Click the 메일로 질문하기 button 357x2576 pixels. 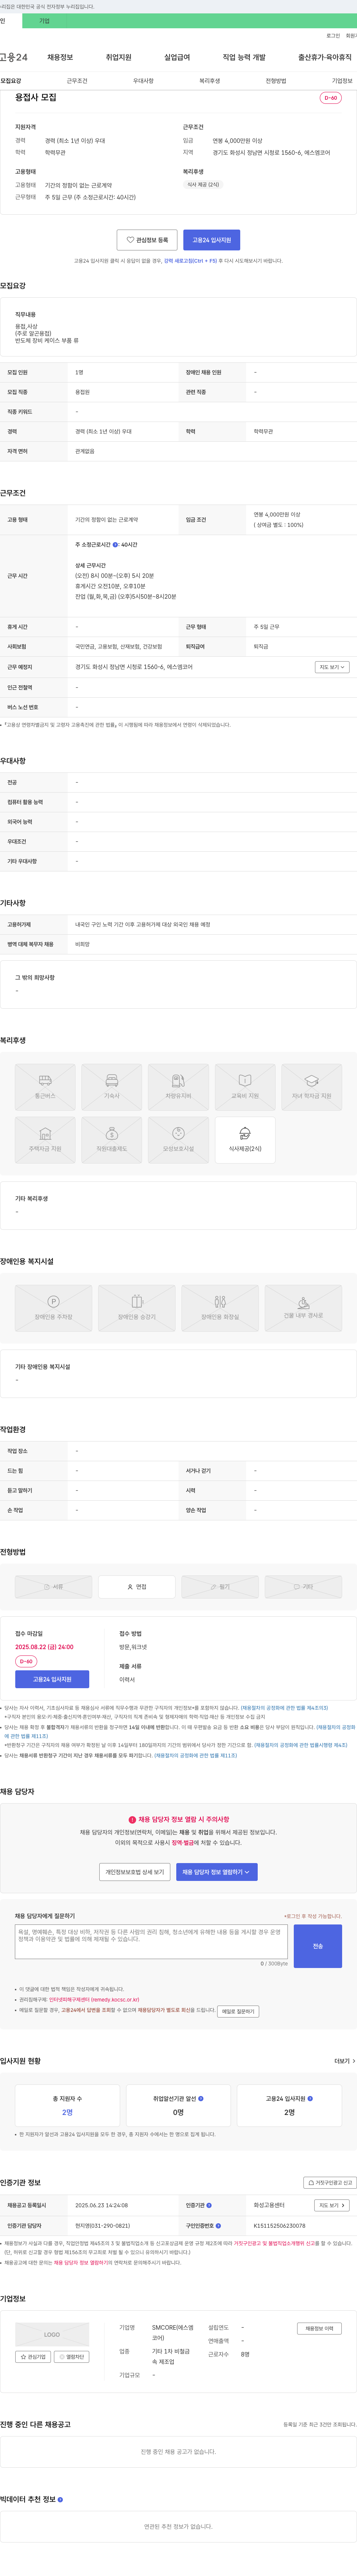(238, 2011)
